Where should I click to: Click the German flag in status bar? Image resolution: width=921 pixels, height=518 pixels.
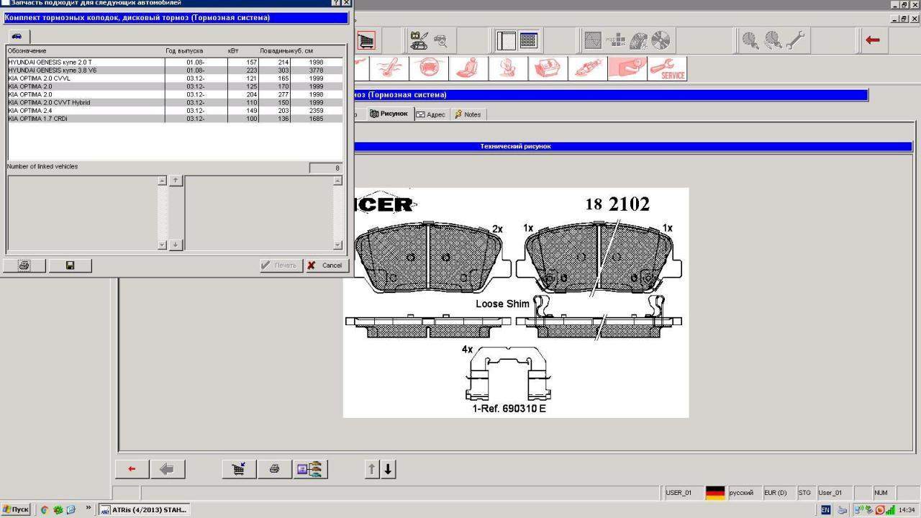[715, 493]
